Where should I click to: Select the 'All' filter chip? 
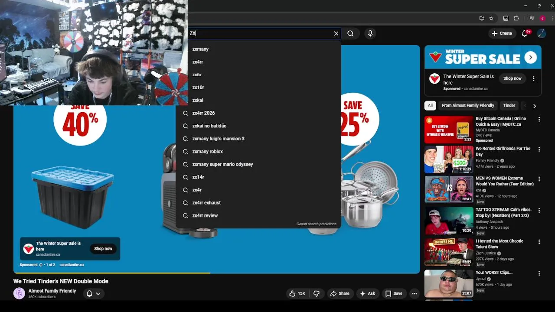[x=430, y=105]
